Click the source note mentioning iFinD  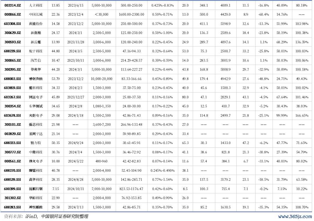tap(46, 216)
